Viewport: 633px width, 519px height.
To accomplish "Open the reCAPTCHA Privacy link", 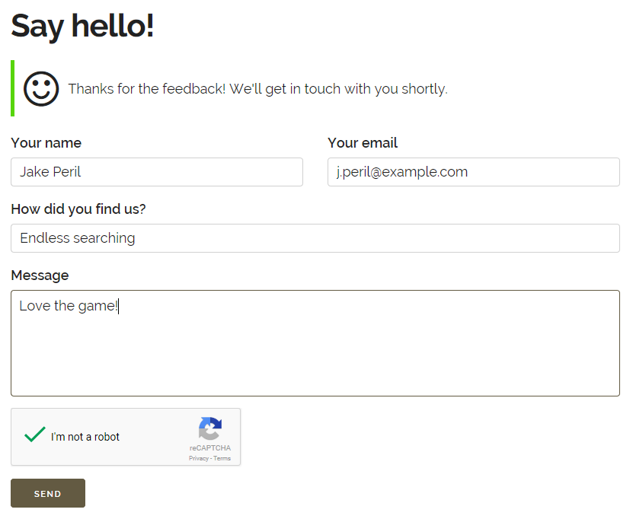I will (x=198, y=458).
